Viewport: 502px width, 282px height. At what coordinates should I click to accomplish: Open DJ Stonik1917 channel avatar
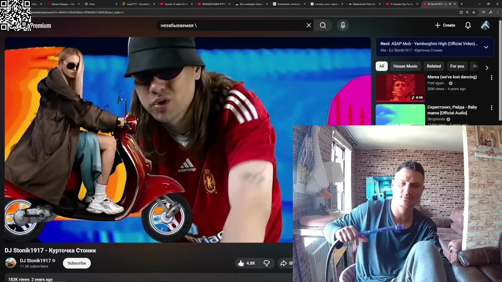tap(11, 263)
